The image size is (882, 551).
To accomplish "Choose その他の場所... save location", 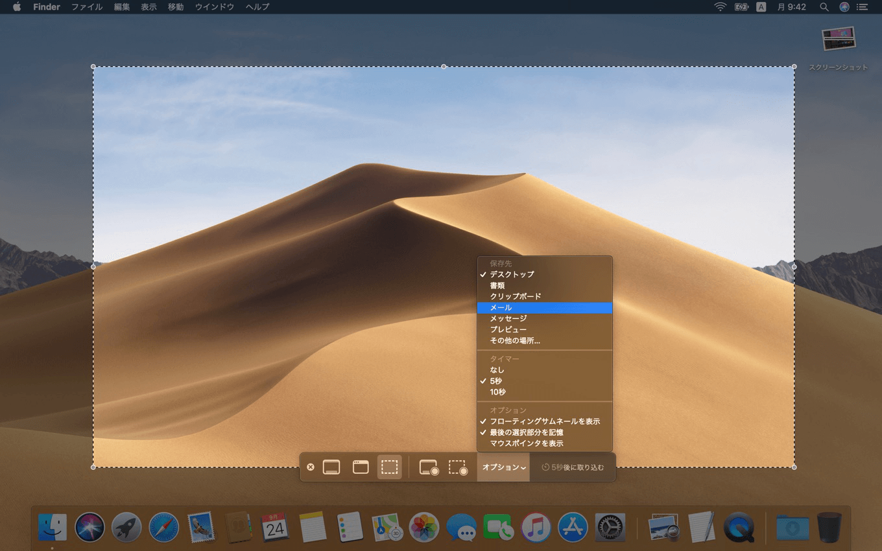I will [514, 340].
